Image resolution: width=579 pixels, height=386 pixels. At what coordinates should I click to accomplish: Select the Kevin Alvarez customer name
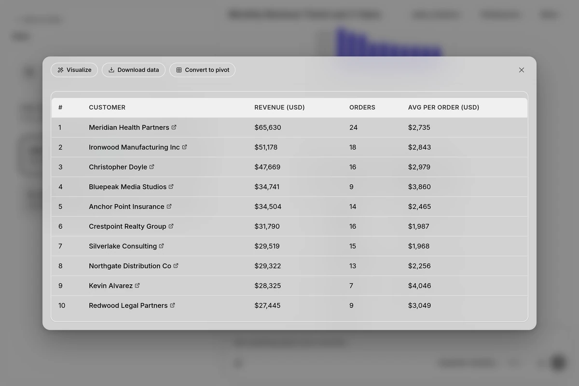coord(110,286)
